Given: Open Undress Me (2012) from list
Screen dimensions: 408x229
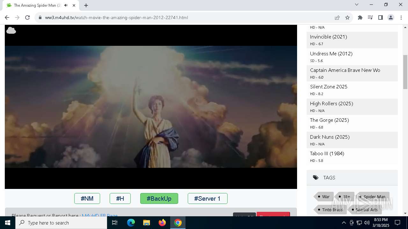Looking at the screenshot, I should click(352, 57).
